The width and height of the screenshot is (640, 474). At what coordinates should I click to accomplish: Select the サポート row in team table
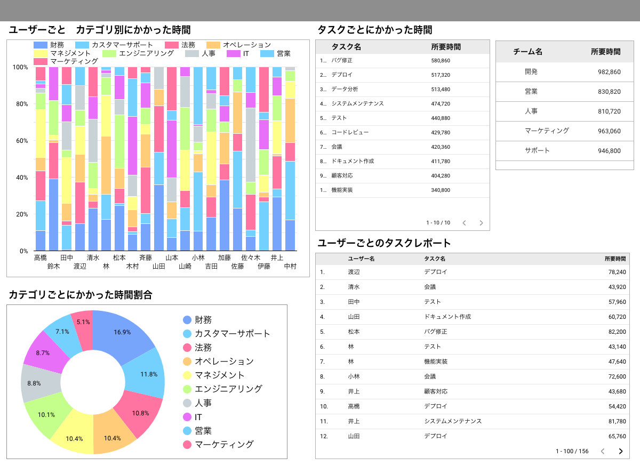tap(564, 151)
